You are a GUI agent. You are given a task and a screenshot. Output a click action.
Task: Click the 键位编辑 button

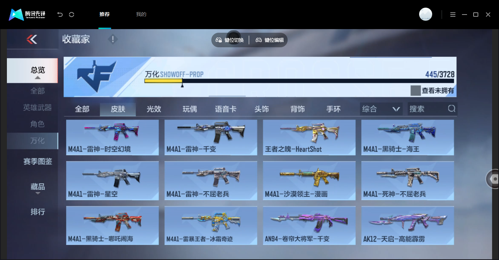(x=269, y=40)
